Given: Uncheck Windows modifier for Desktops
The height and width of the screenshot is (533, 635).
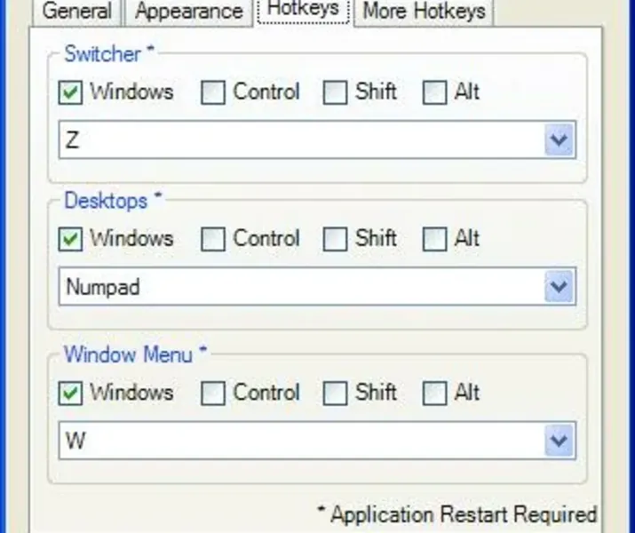Looking at the screenshot, I should (x=71, y=239).
